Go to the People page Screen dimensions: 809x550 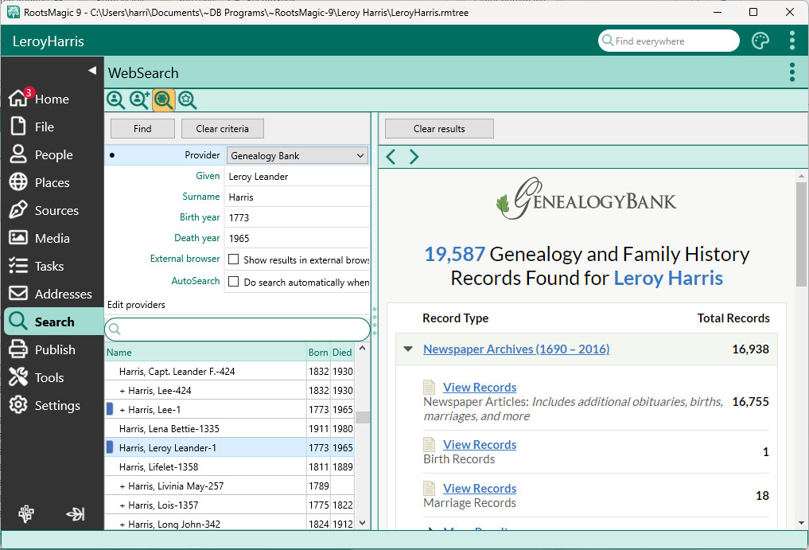point(53,155)
